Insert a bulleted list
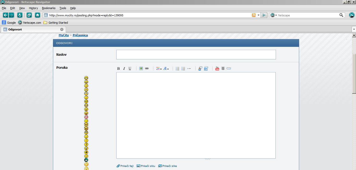This screenshot has height=170, width=356. (x=177, y=68)
